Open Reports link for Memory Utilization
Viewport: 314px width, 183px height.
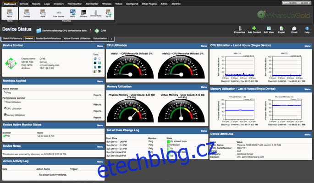click(97, 118)
